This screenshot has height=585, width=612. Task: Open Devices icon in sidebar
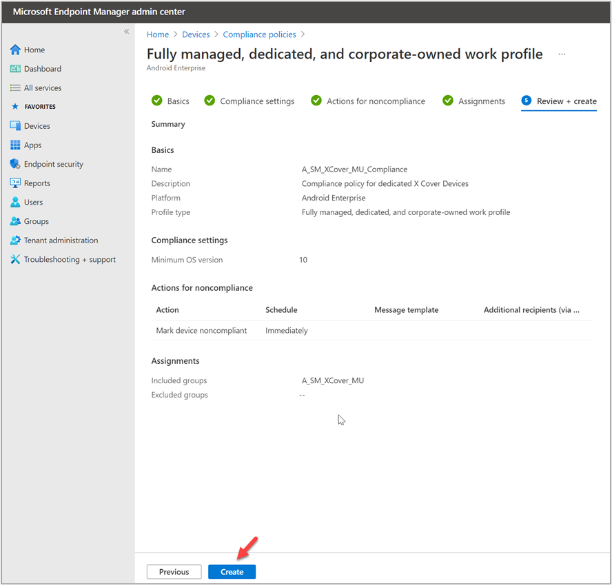coord(15,125)
